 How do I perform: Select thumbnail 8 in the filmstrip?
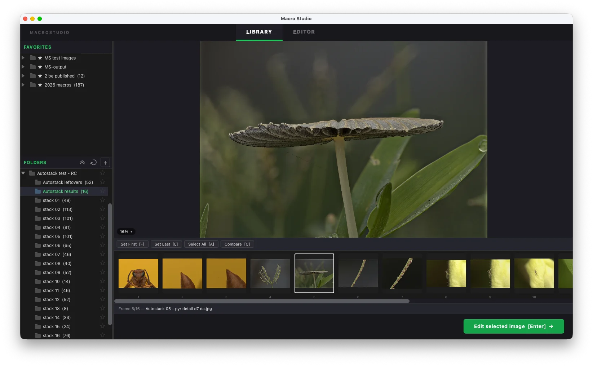pyautogui.click(x=446, y=273)
